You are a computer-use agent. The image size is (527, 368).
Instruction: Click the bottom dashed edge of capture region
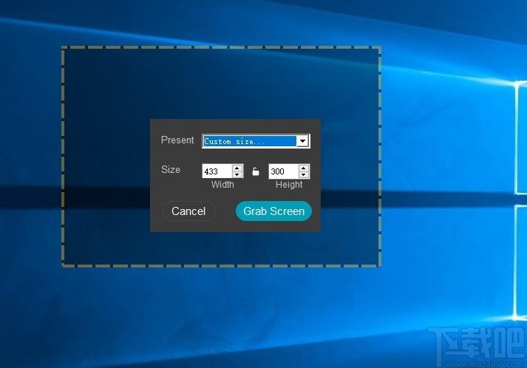[221, 266]
